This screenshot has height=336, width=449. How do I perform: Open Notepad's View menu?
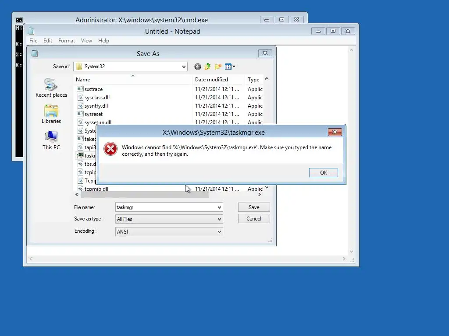point(86,41)
